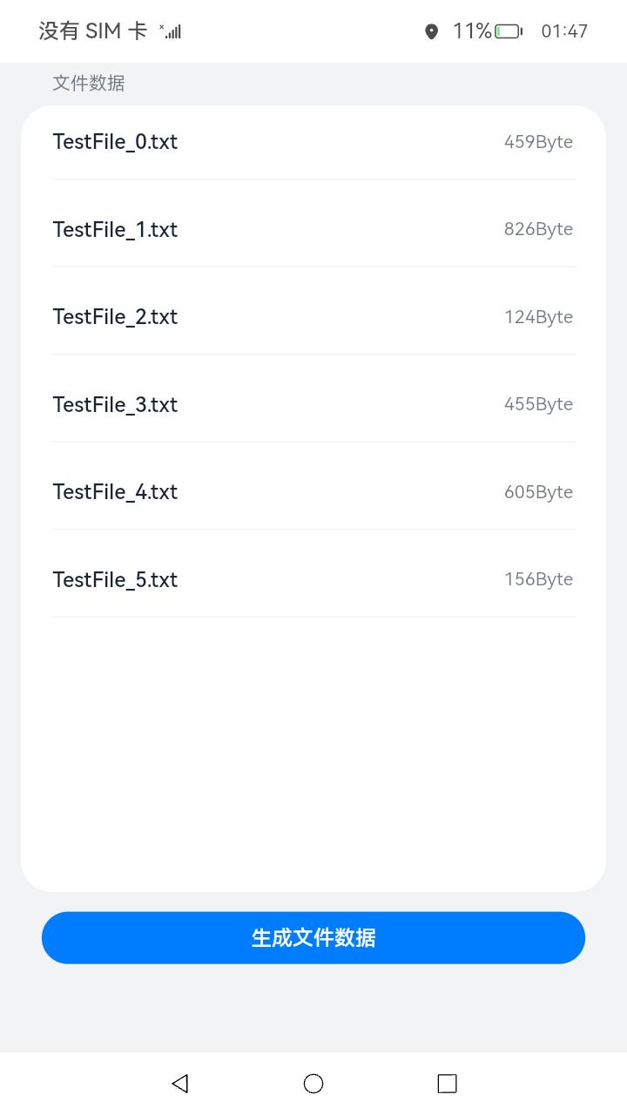The height and width of the screenshot is (1115, 627).
Task: Tap the back navigation triangle icon
Action: point(180,1083)
